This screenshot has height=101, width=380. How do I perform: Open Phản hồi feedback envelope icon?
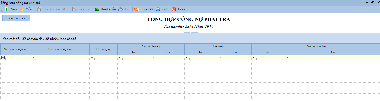pyautogui.click(x=136, y=9)
